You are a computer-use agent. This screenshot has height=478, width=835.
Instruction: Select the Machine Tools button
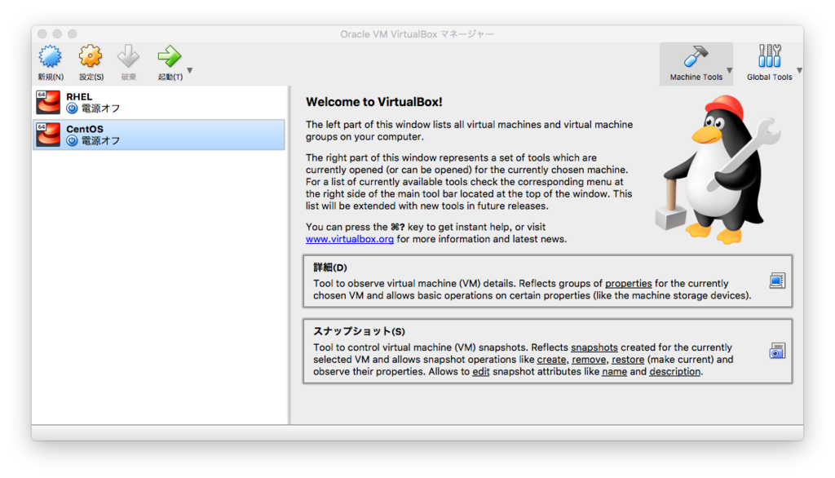click(x=696, y=64)
